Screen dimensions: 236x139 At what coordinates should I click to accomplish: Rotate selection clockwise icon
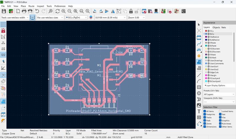[101, 11]
